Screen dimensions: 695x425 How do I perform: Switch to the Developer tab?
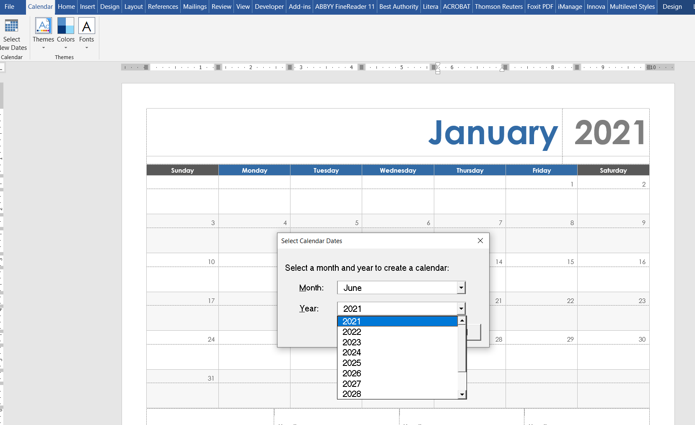tap(269, 7)
